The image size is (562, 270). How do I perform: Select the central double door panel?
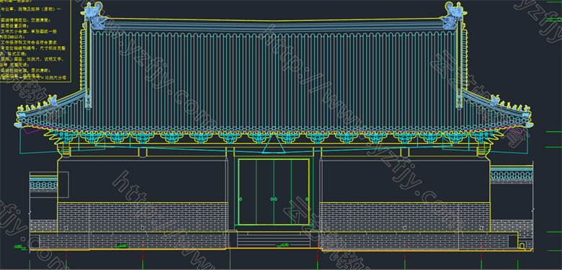pyautogui.click(x=274, y=192)
